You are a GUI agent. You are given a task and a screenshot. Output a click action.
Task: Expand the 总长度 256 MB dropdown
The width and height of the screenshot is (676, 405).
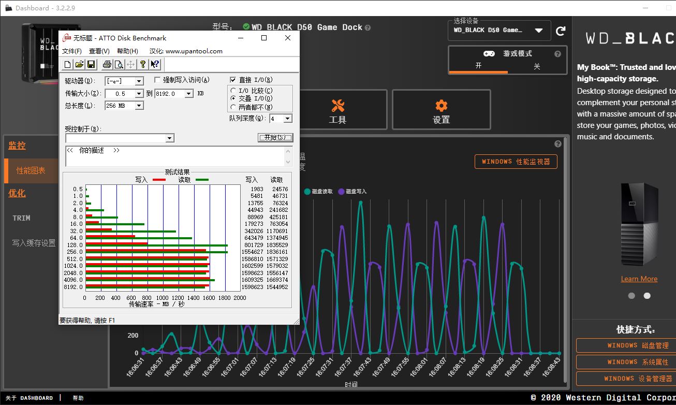tap(139, 106)
